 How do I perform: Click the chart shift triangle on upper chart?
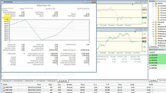133,4
